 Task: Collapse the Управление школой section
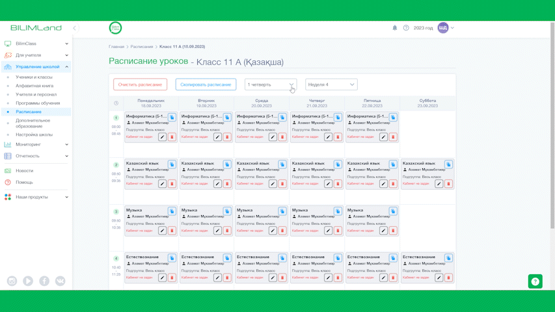36,66
